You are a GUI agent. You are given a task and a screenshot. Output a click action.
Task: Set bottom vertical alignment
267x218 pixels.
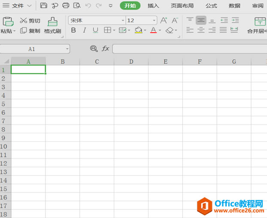click(212, 21)
